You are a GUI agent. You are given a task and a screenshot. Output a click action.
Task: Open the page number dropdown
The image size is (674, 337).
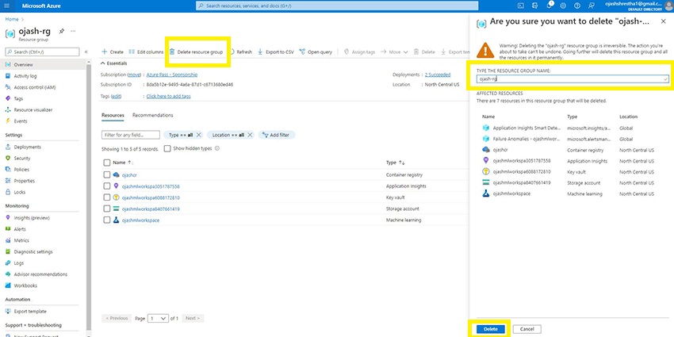click(x=158, y=319)
